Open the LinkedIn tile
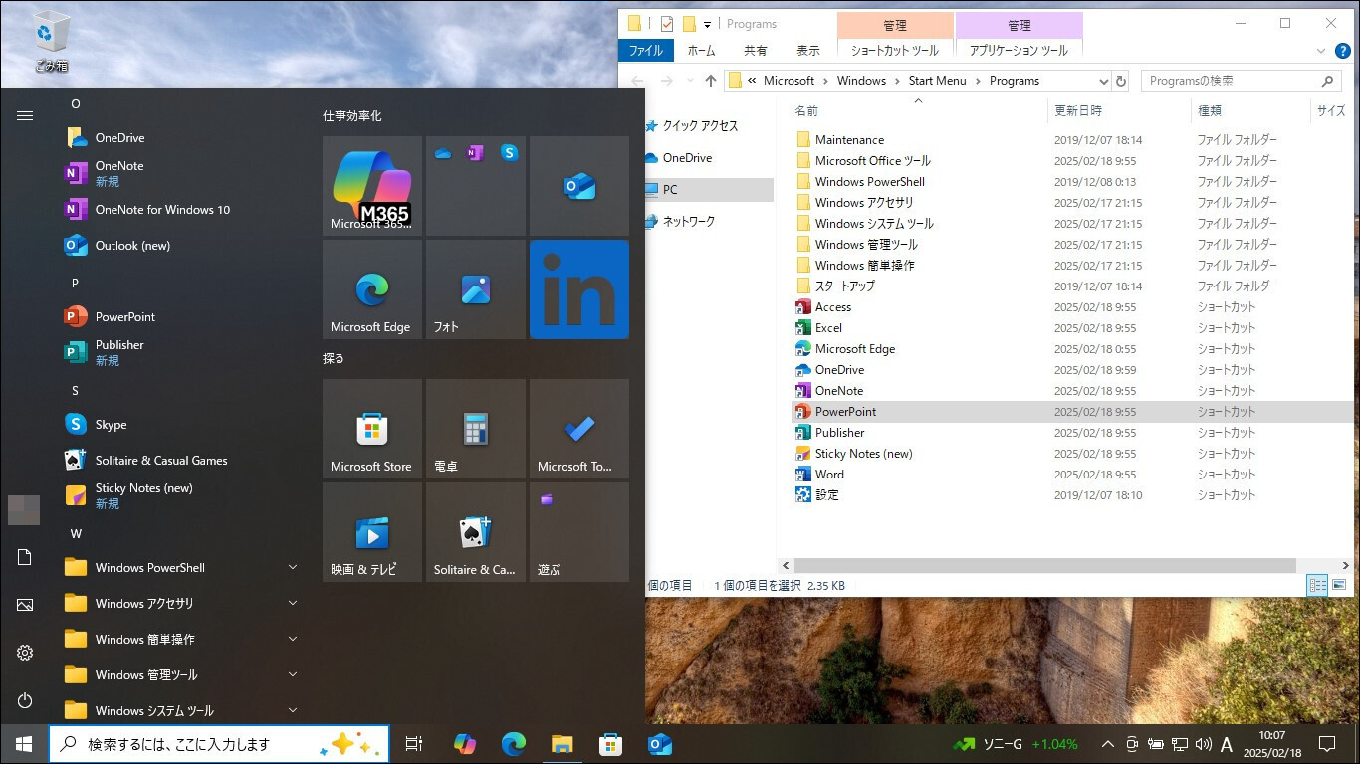This screenshot has height=764, width=1360. 579,289
